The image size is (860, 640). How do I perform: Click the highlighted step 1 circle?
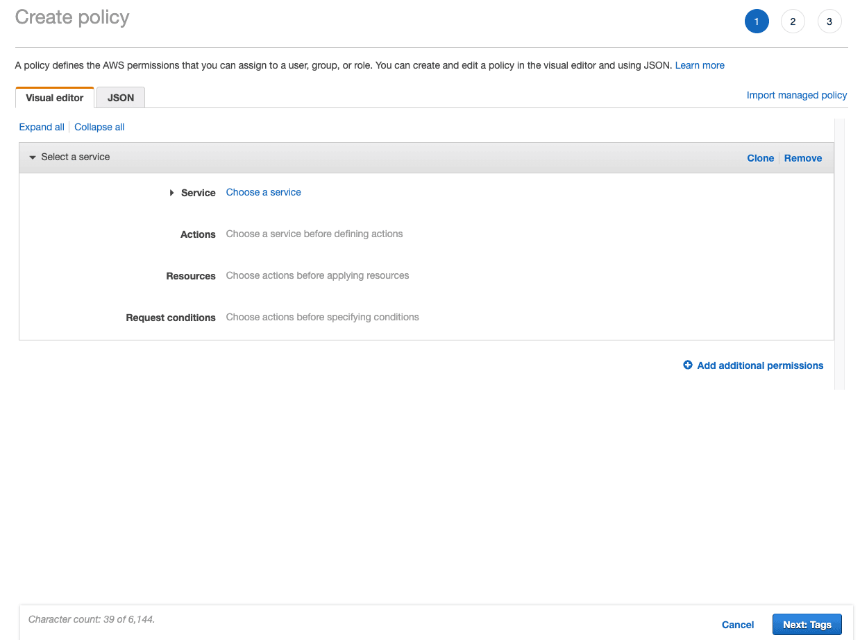[757, 21]
